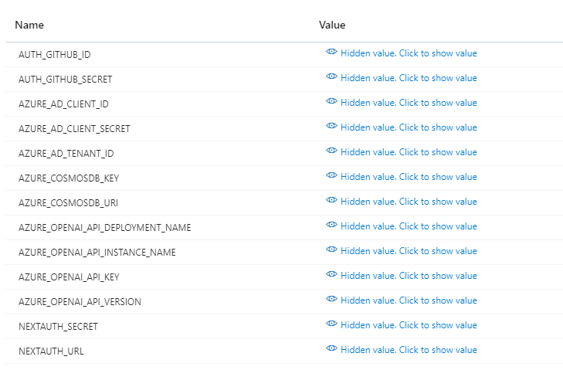Show hidden value link for AZURE_OPENAI_API_INSTANCE_NAME
Screen dimensions: 563x370
click(x=409, y=252)
